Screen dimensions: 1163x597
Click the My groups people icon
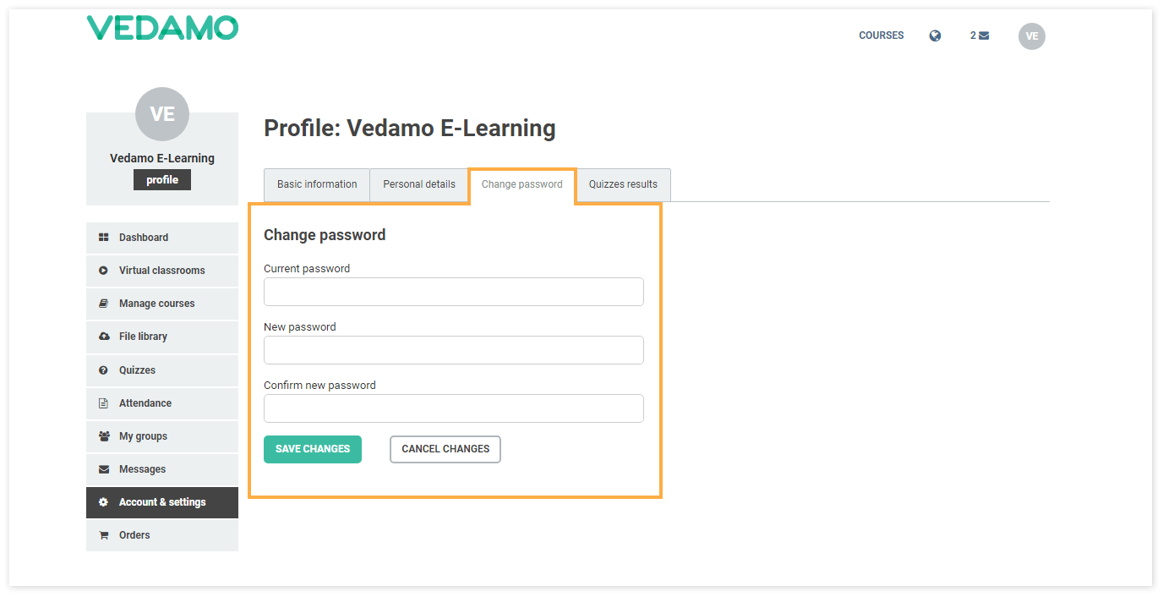click(x=104, y=436)
